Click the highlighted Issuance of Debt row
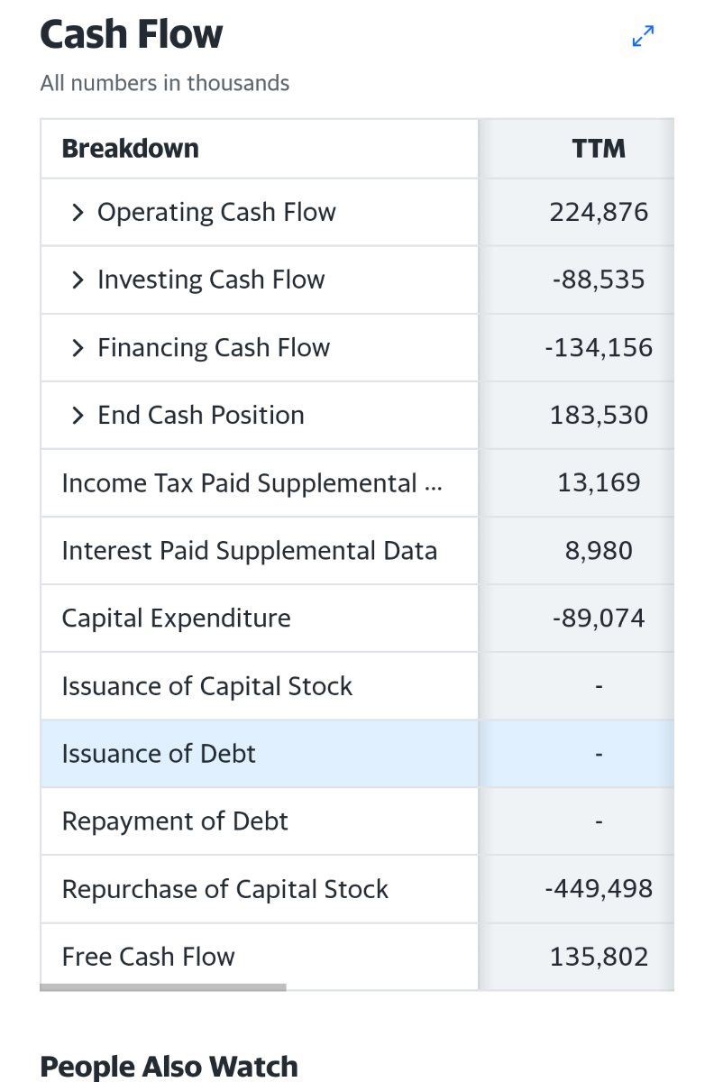 pyautogui.click(x=159, y=754)
